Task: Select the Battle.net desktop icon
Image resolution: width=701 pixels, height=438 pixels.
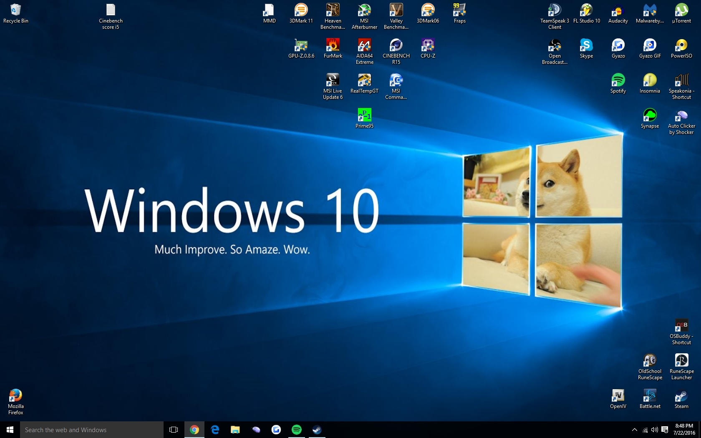Action: 650,399
